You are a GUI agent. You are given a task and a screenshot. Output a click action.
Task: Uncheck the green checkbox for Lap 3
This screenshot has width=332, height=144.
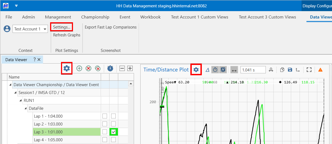pyautogui.click(x=114, y=132)
